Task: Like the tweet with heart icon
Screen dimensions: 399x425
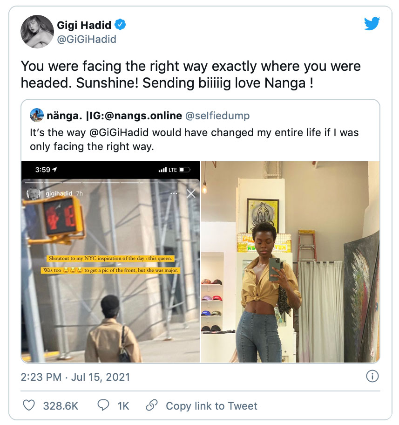Action: (x=29, y=405)
